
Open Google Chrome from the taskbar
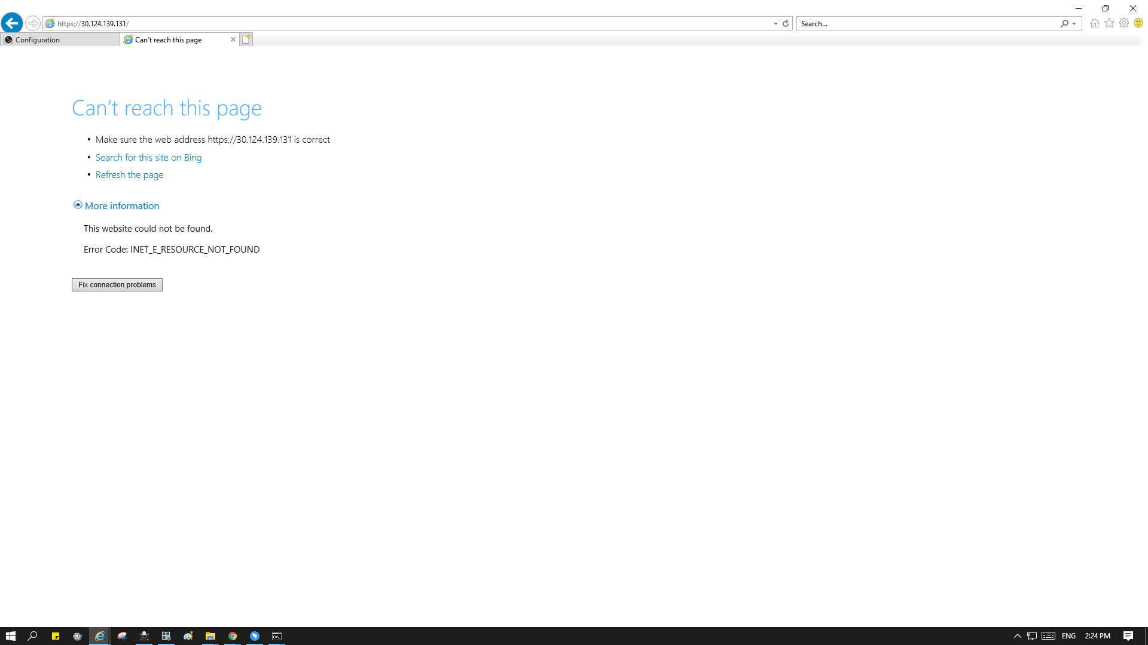233,636
